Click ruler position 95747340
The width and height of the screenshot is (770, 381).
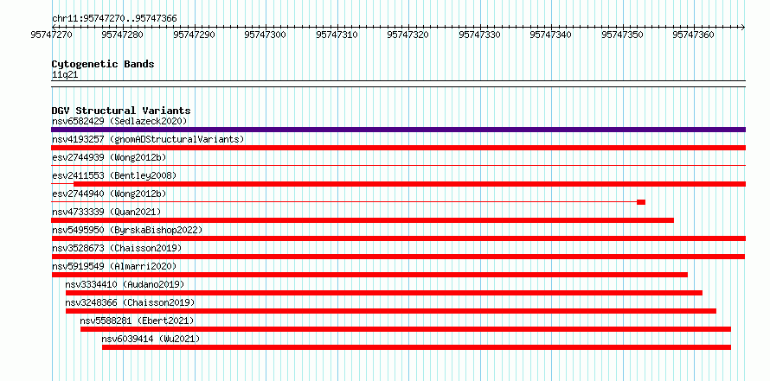tap(551, 35)
